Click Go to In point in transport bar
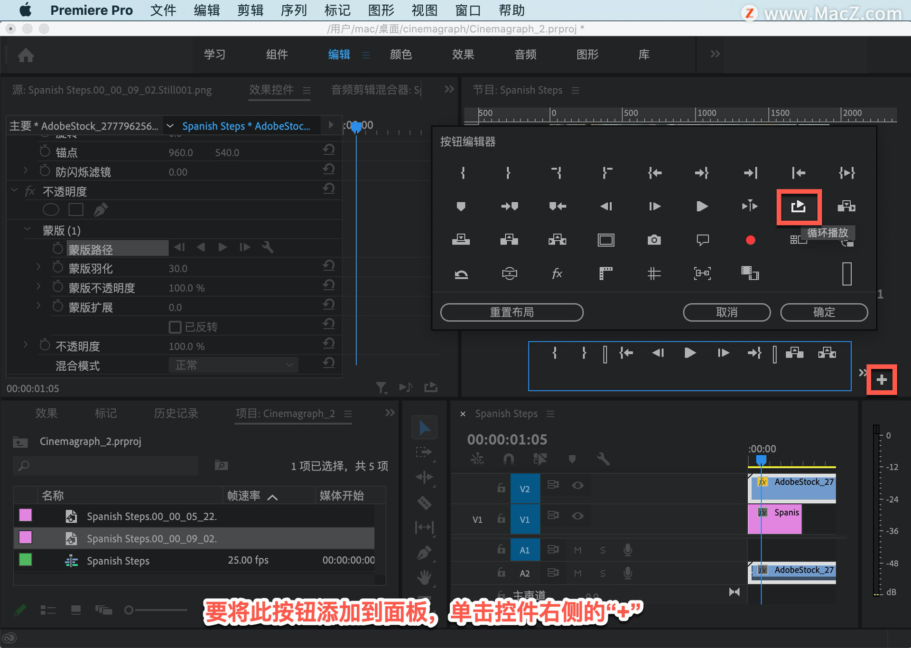 pos(626,353)
